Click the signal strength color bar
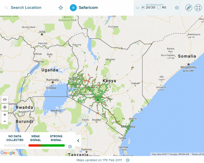The width and height of the screenshot is (204, 163). 46,145
